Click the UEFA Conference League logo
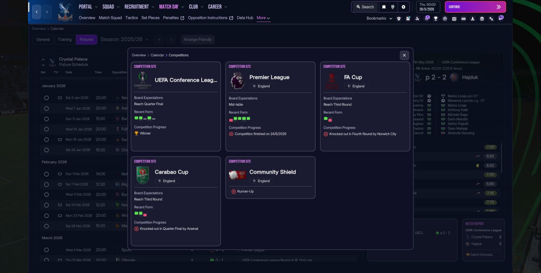 [142, 80]
